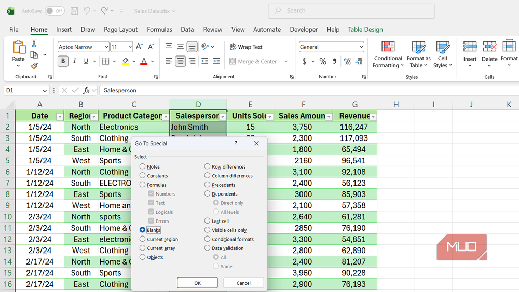
Task: Switch to the Formulas tab
Action: click(x=159, y=30)
